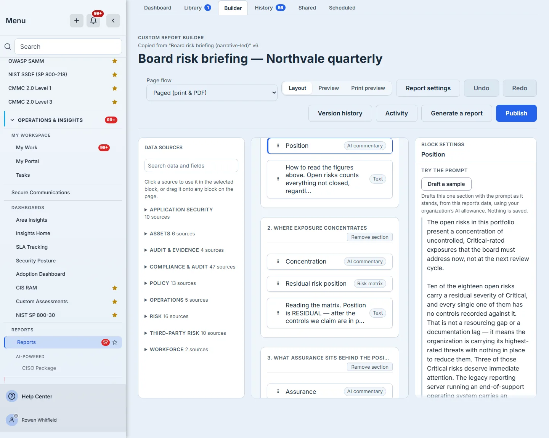549x438 pixels.
Task: Click the plus icon beside Menu
Action: (77, 21)
